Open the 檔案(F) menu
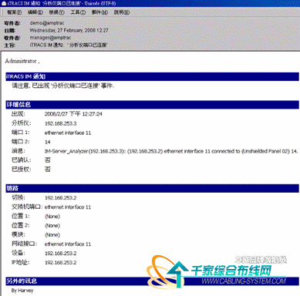 click(x=14, y=12)
